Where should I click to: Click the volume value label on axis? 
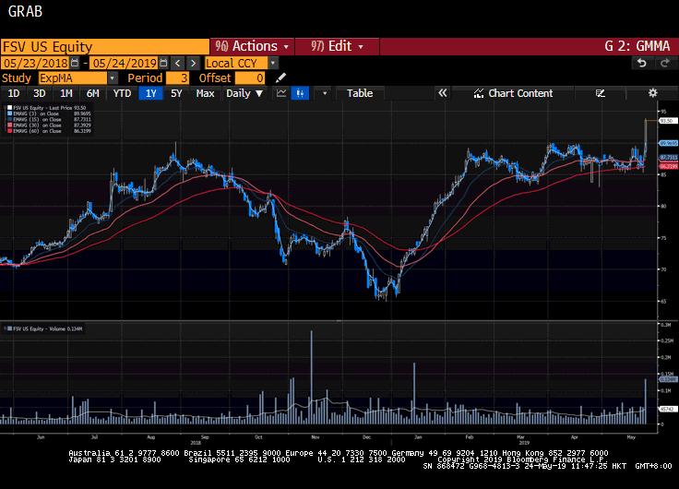click(667, 379)
